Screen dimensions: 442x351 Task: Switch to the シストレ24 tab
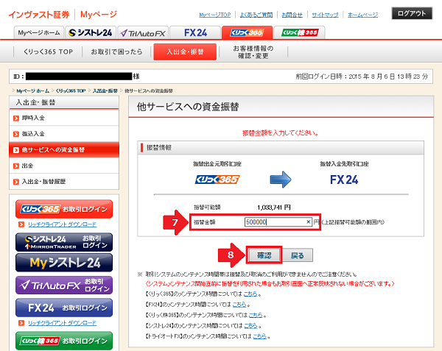(91, 32)
